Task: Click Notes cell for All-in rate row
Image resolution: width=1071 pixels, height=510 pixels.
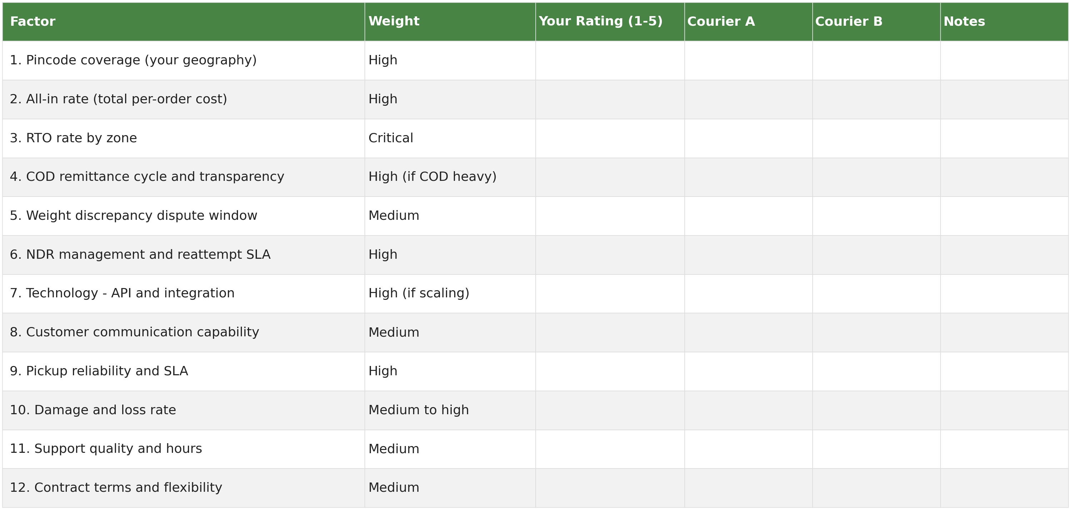Action: click(x=1005, y=99)
